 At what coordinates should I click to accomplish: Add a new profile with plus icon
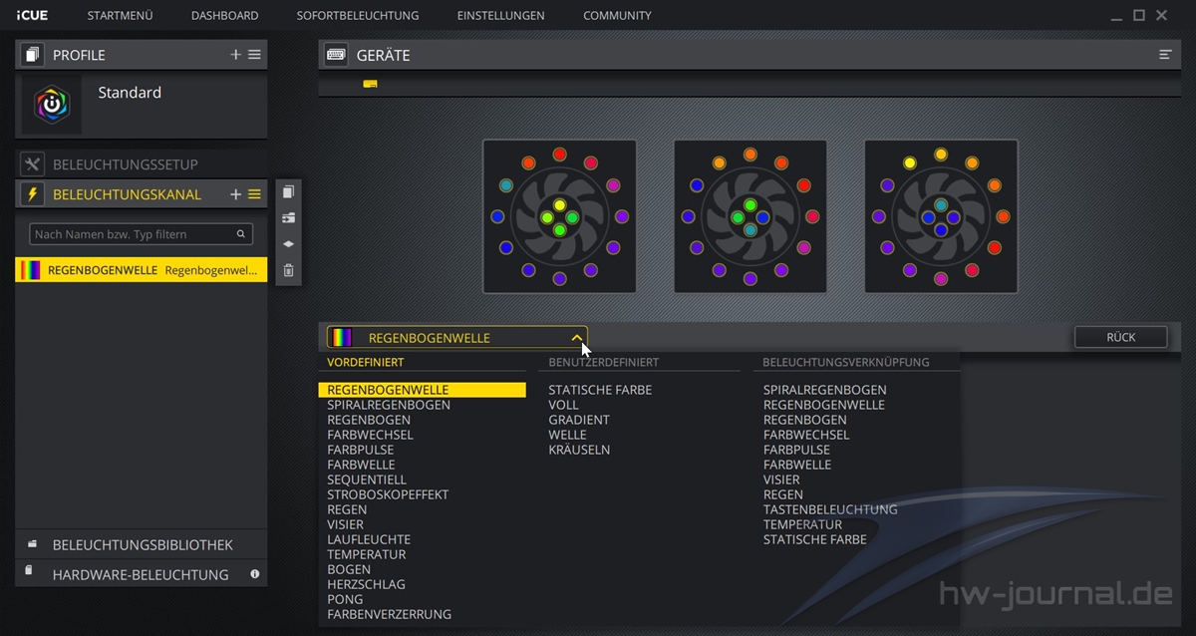point(236,55)
